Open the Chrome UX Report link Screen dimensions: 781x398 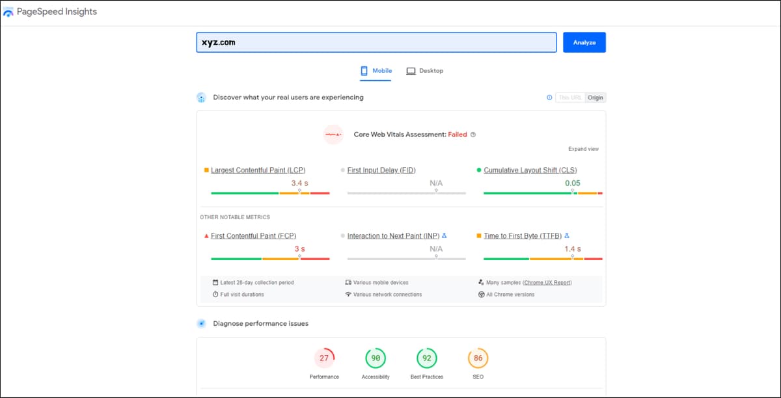pos(547,283)
